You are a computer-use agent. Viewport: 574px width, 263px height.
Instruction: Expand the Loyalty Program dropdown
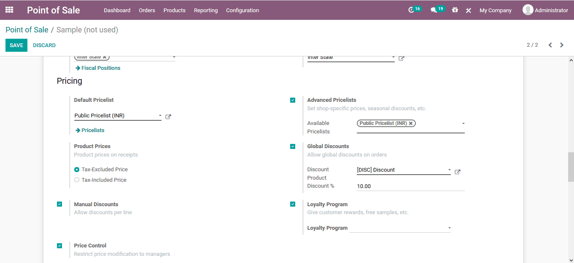pyautogui.click(x=449, y=228)
